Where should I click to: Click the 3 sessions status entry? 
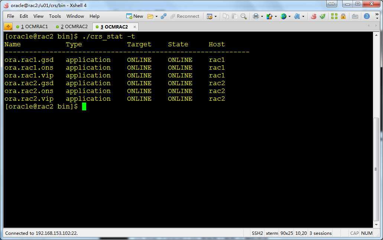(x=321, y=233)
